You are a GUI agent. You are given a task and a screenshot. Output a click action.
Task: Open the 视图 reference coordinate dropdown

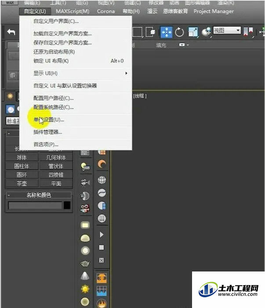[x=227, y=30]
